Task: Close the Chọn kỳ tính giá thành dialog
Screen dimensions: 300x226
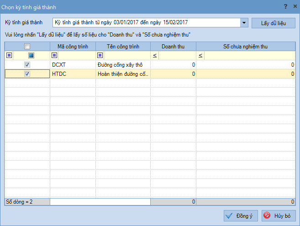Action: click(294, 6)
